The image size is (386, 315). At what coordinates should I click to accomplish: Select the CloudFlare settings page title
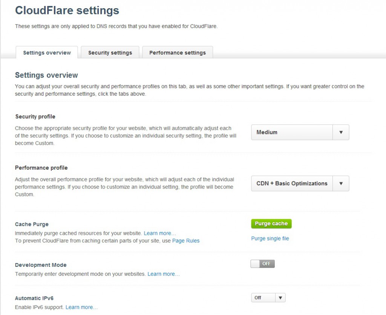coord(67,10)
